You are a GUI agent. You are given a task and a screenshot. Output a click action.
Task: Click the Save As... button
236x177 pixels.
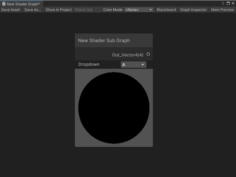(32, 9)
